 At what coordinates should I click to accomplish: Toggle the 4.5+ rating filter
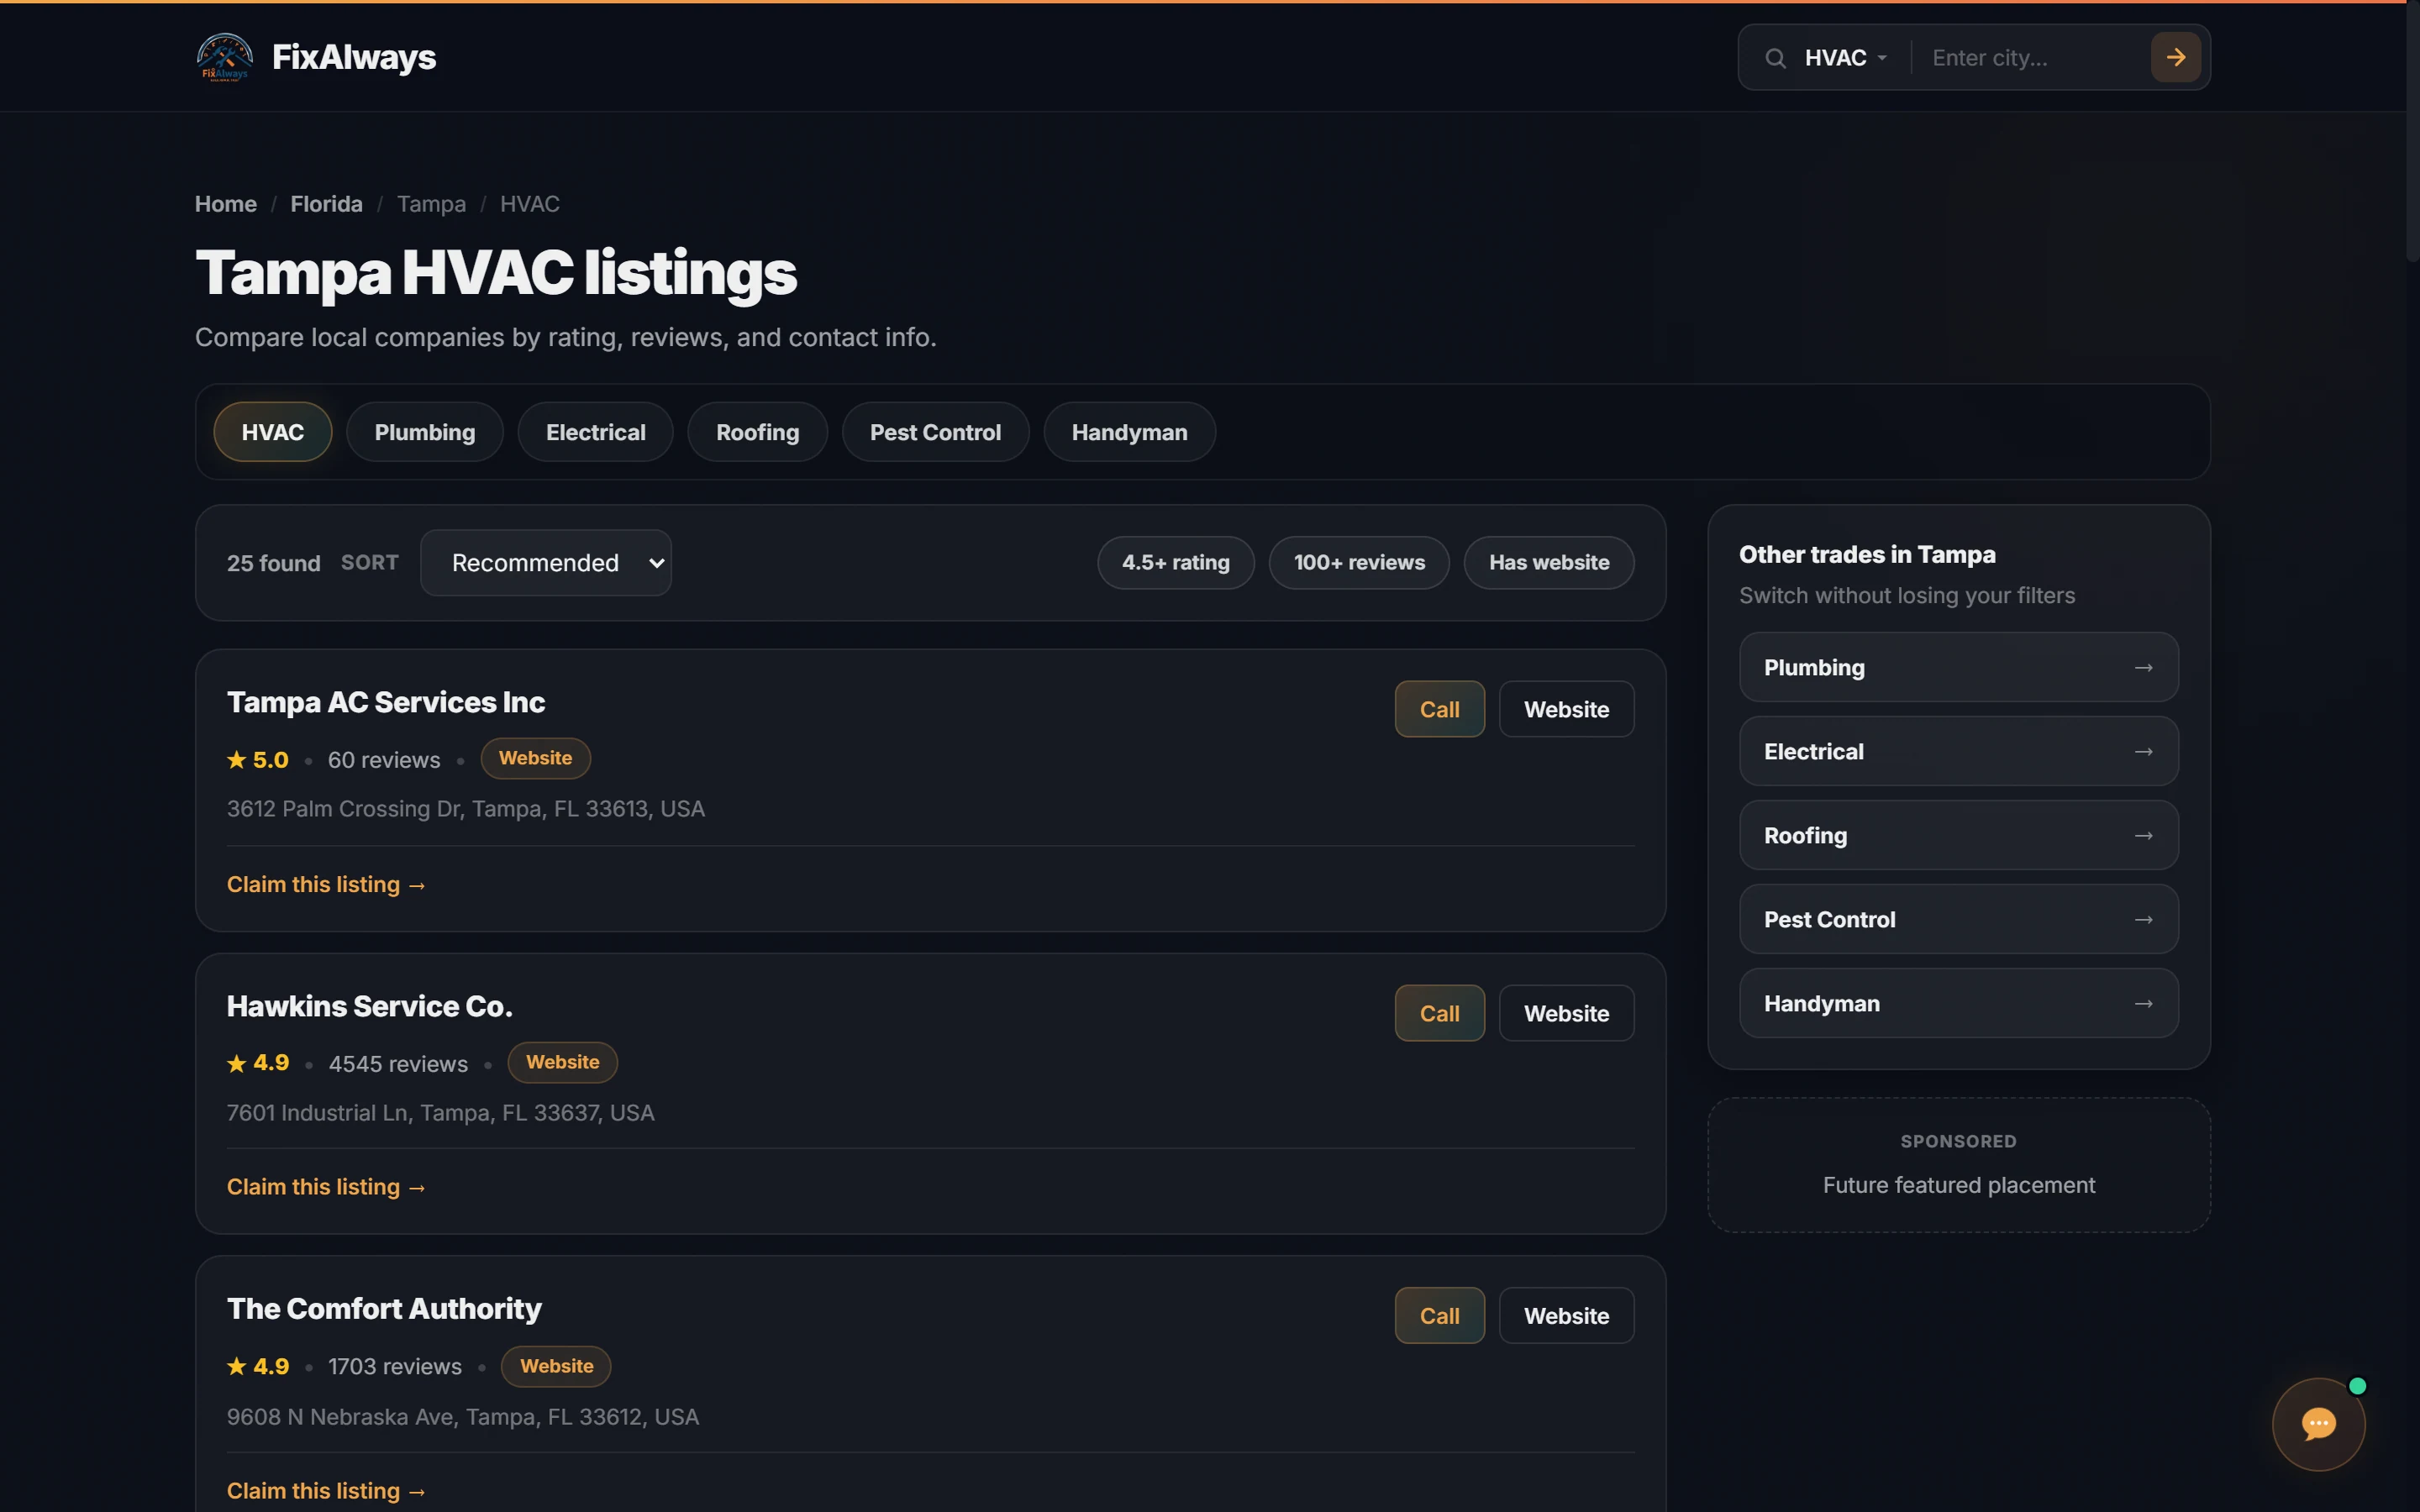(1175, 562)
